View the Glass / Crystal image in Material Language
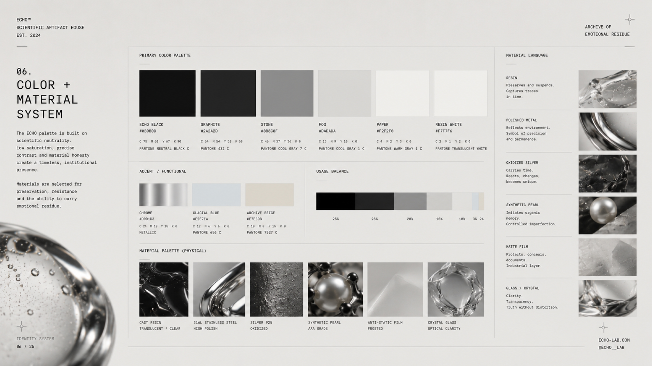Viewport: 652px width, 366px height. 608,298
